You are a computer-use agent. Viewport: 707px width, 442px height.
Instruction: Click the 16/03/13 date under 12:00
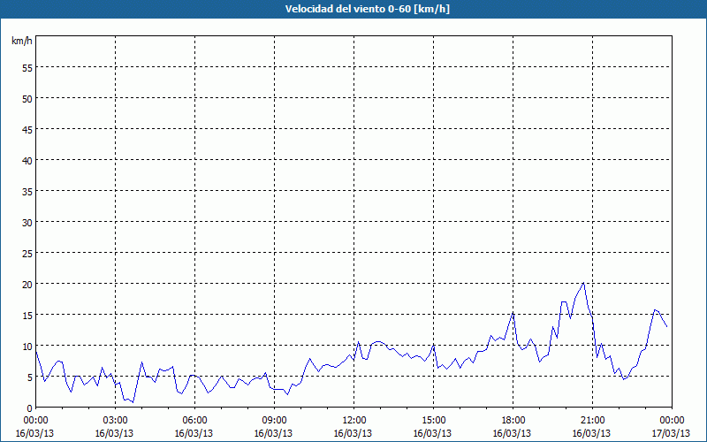tap(353, 433)
